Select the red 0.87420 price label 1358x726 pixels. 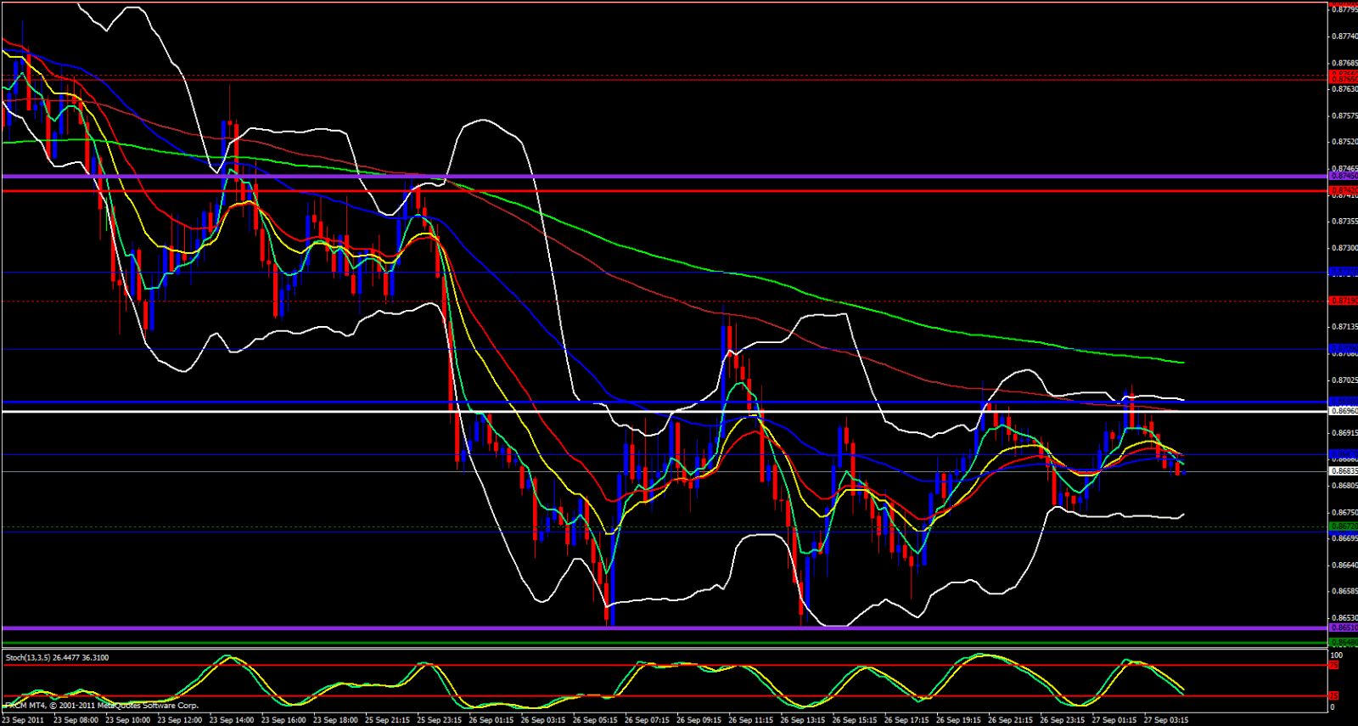click(x=1344, y=190)
